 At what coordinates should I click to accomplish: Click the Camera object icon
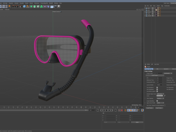55,7
